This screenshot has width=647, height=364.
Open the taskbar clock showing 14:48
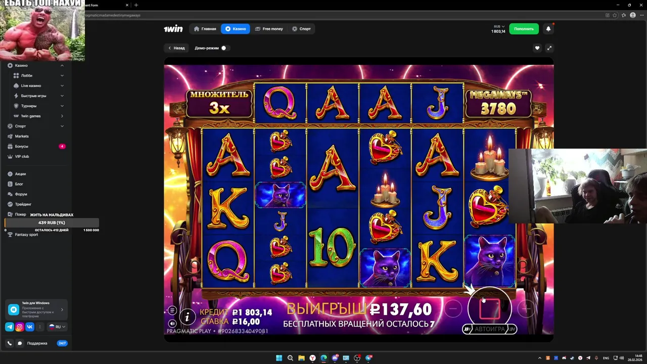635,358
